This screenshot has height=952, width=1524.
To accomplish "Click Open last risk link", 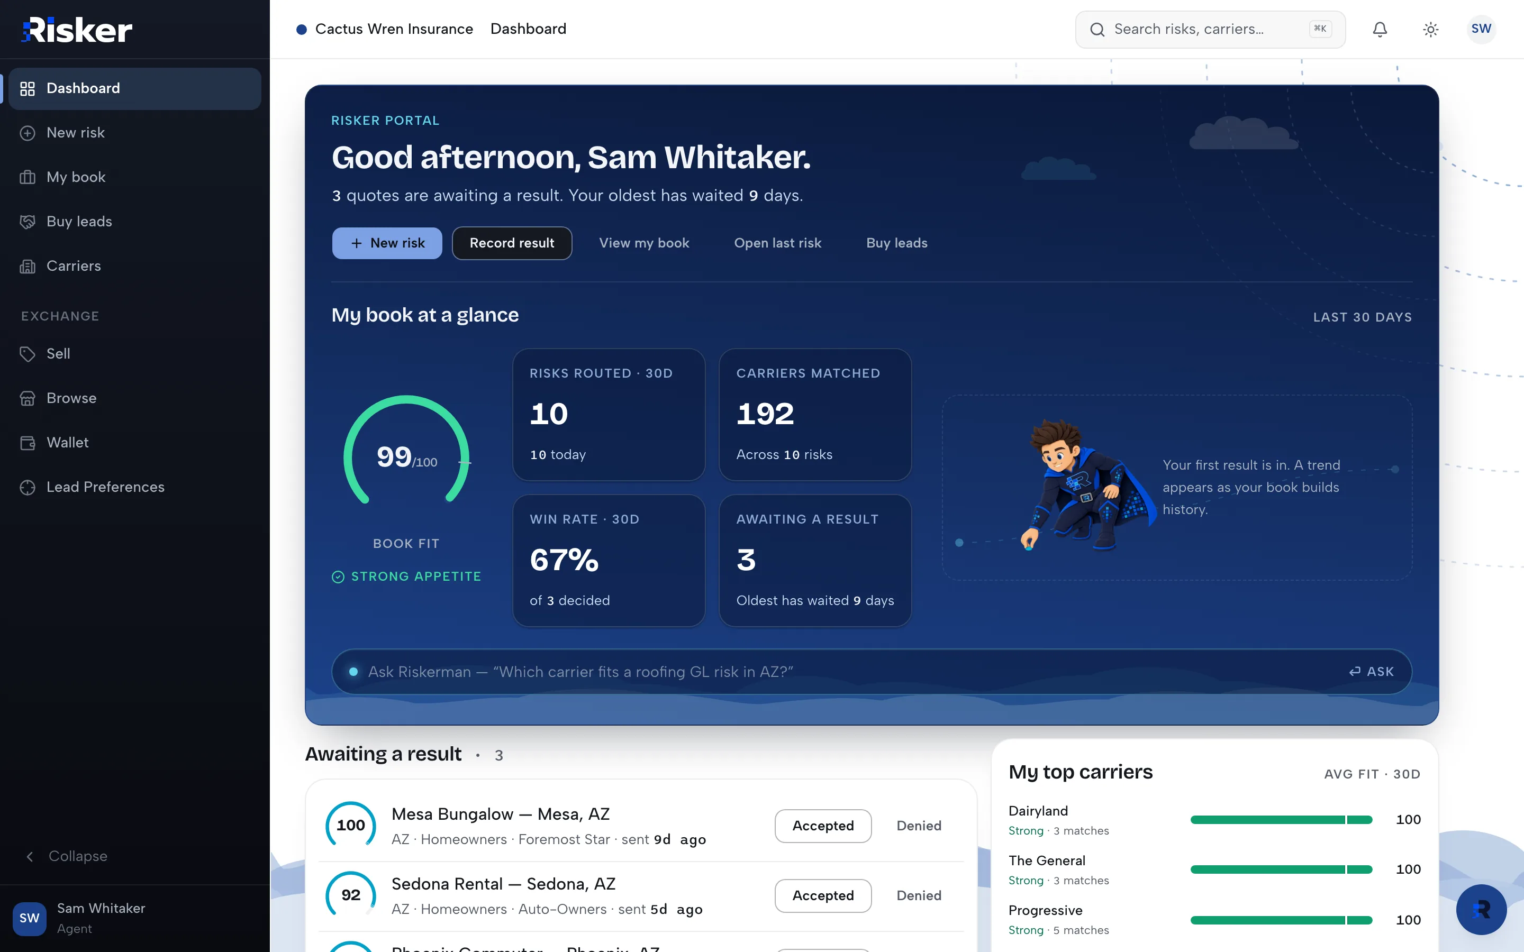I will coord(778,243).
